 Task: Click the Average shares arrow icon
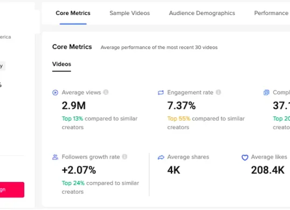coord(161,157)
